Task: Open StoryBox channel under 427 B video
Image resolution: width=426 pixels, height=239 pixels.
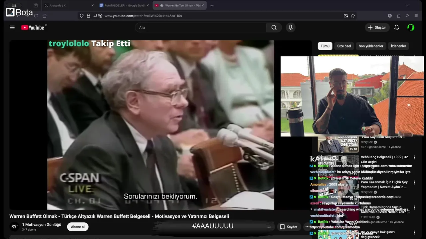Action: 367,142
